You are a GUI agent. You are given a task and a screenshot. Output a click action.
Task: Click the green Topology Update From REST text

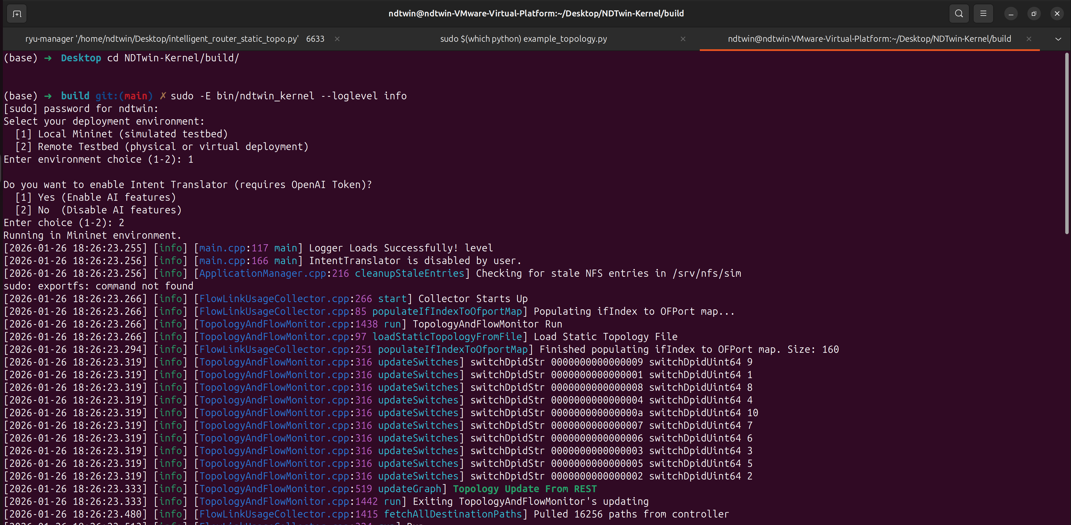click(525, 489)
